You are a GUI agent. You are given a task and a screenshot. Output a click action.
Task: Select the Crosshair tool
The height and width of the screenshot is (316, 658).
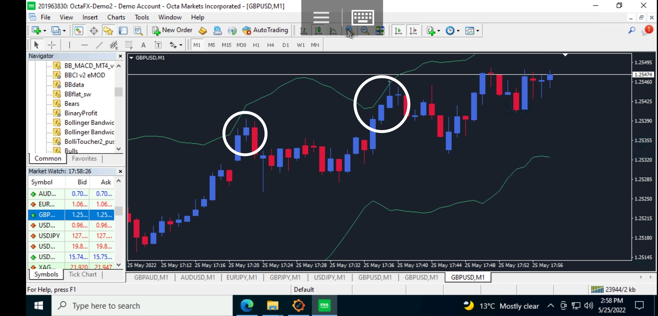pos(52,45)
